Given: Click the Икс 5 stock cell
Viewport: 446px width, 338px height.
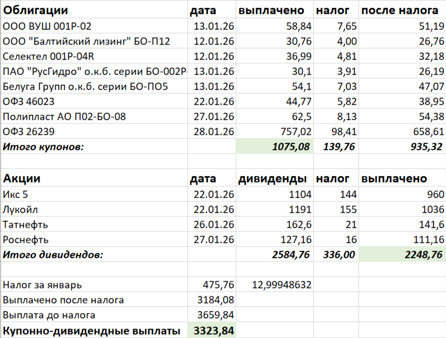Looking at the screenshot, I should tap(94, 194).
